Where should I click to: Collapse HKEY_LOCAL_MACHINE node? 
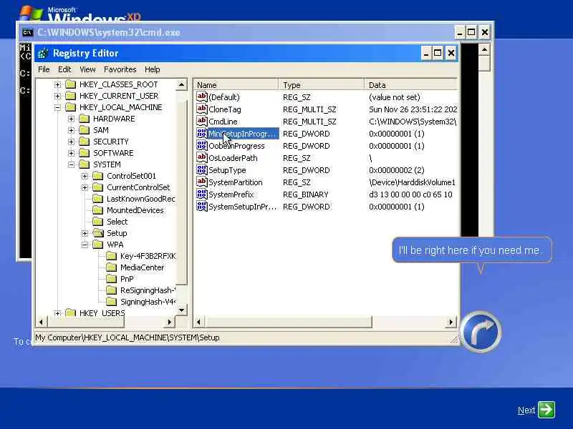click(57, 108)
